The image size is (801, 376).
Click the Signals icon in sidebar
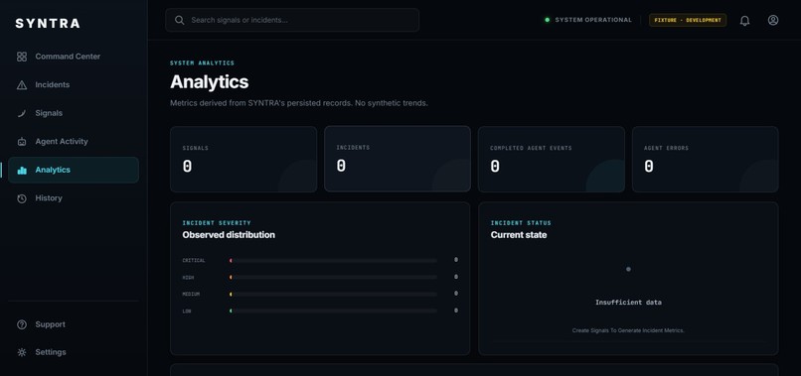pos(22,113)
